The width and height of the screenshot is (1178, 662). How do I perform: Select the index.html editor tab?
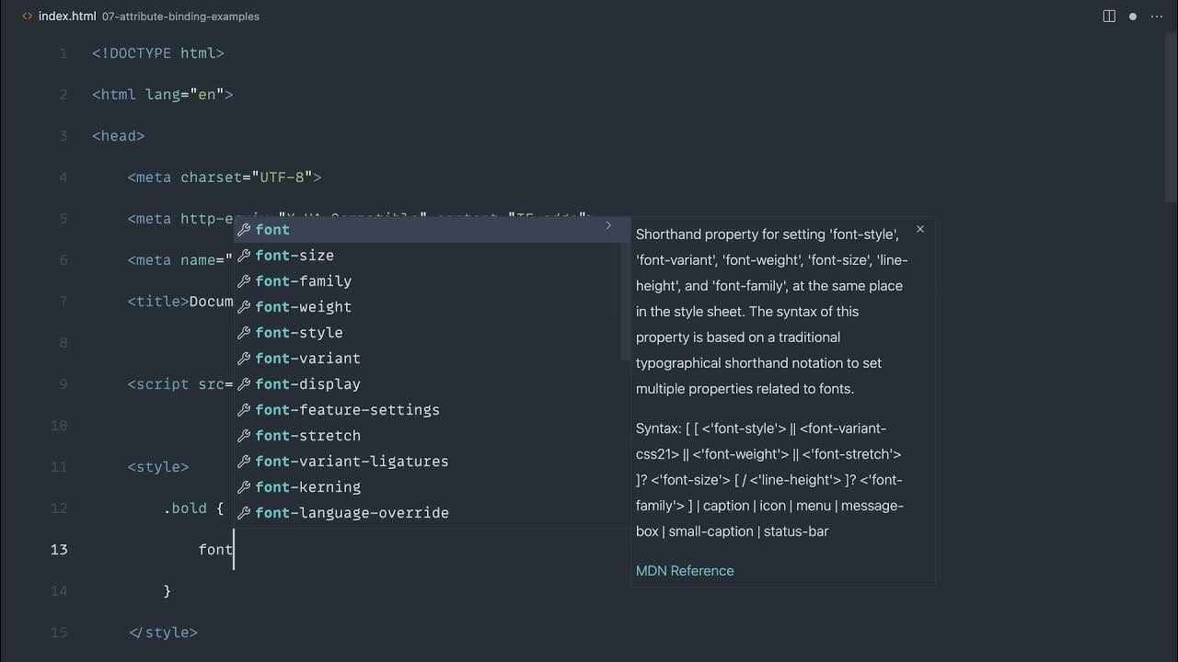[66, 17]
